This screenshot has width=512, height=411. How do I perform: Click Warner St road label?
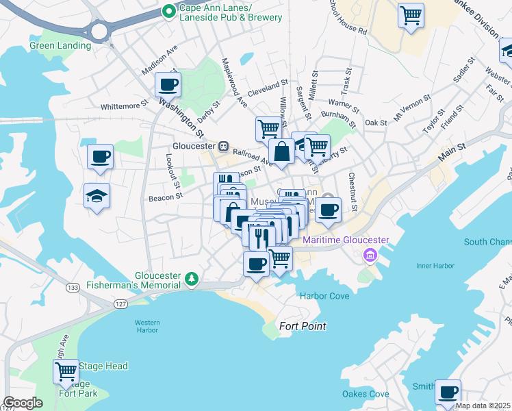coord(344,106)
